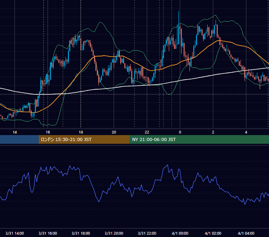
Task: Click the 20 hour axis label
Action: tap(114, 132)
